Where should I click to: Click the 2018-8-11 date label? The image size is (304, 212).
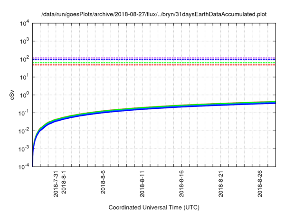[142, 184]
